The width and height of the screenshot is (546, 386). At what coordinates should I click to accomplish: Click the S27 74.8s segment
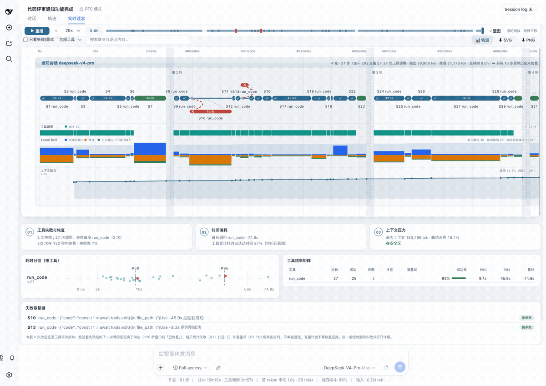click(x=465, y=98)
